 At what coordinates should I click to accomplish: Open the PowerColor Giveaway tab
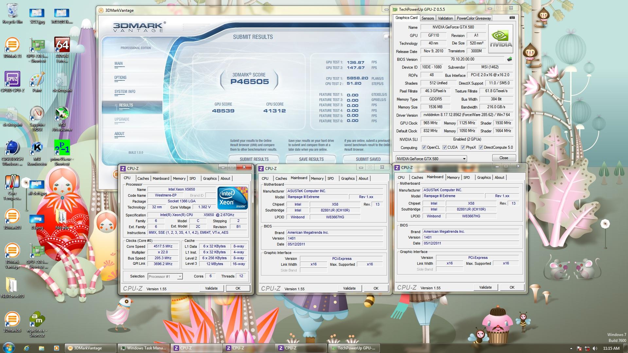point(474,18)
